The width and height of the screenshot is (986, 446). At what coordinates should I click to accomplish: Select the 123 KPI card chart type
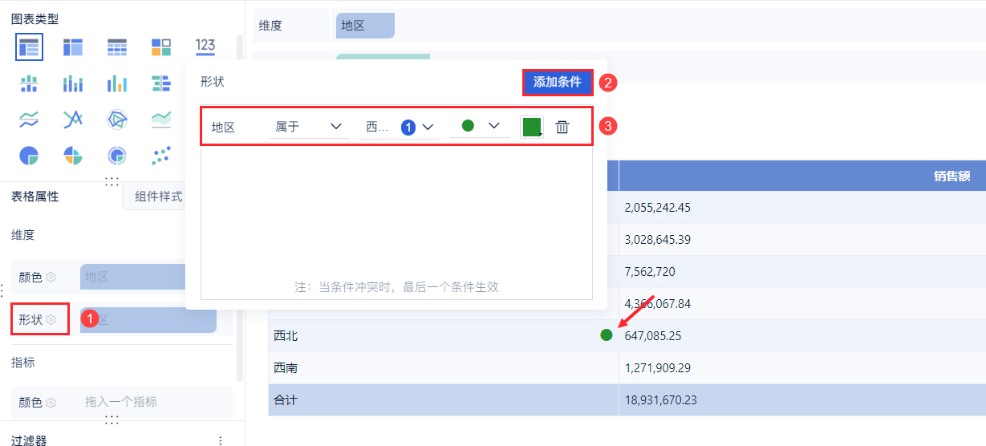pos(205,47)
